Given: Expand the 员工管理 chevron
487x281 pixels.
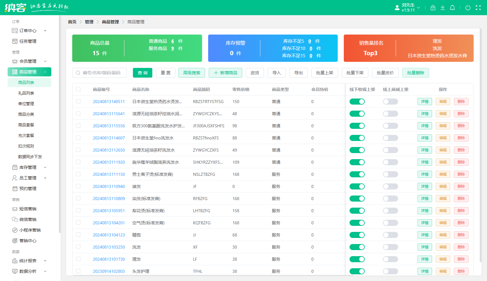Looking at the screenshot, I should [45, 178].
